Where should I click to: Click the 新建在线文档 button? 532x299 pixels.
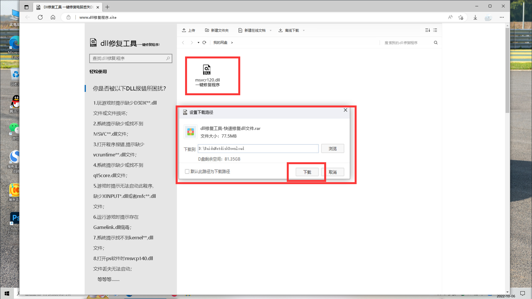pos(252,30)
